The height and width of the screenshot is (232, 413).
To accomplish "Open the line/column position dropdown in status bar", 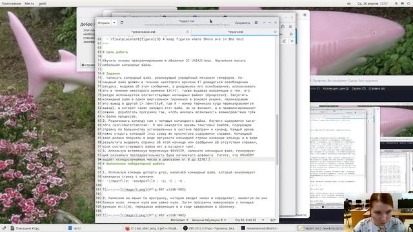I will 249,220.
